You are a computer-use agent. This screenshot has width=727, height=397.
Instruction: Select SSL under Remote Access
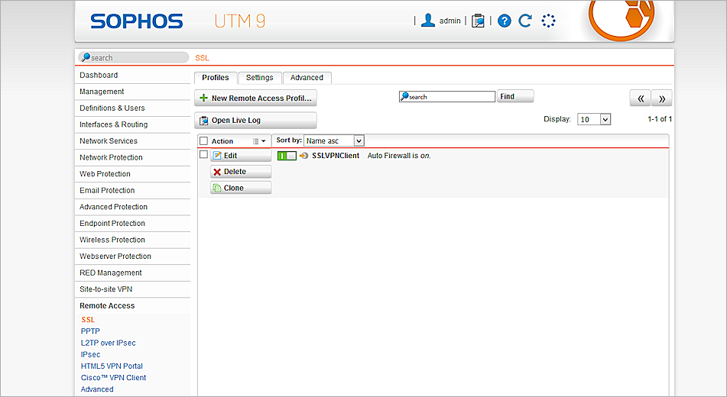pos(88,320)
